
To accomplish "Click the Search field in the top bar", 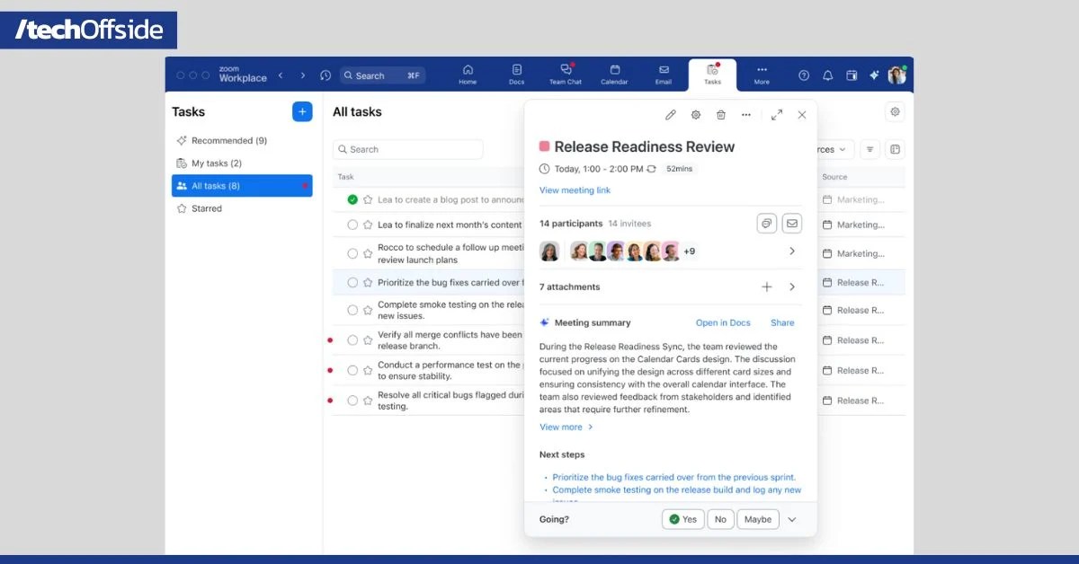I will (382, 75).
